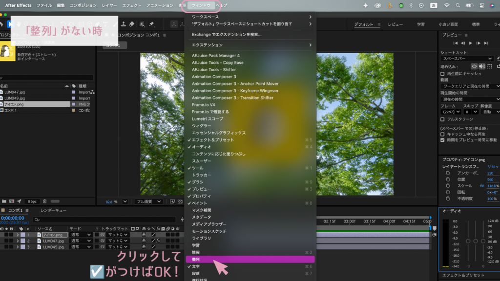Screen dimensions: 500x281
Task: Open the magnification ratio dropdown arrow
Action: tap(125, 201)
